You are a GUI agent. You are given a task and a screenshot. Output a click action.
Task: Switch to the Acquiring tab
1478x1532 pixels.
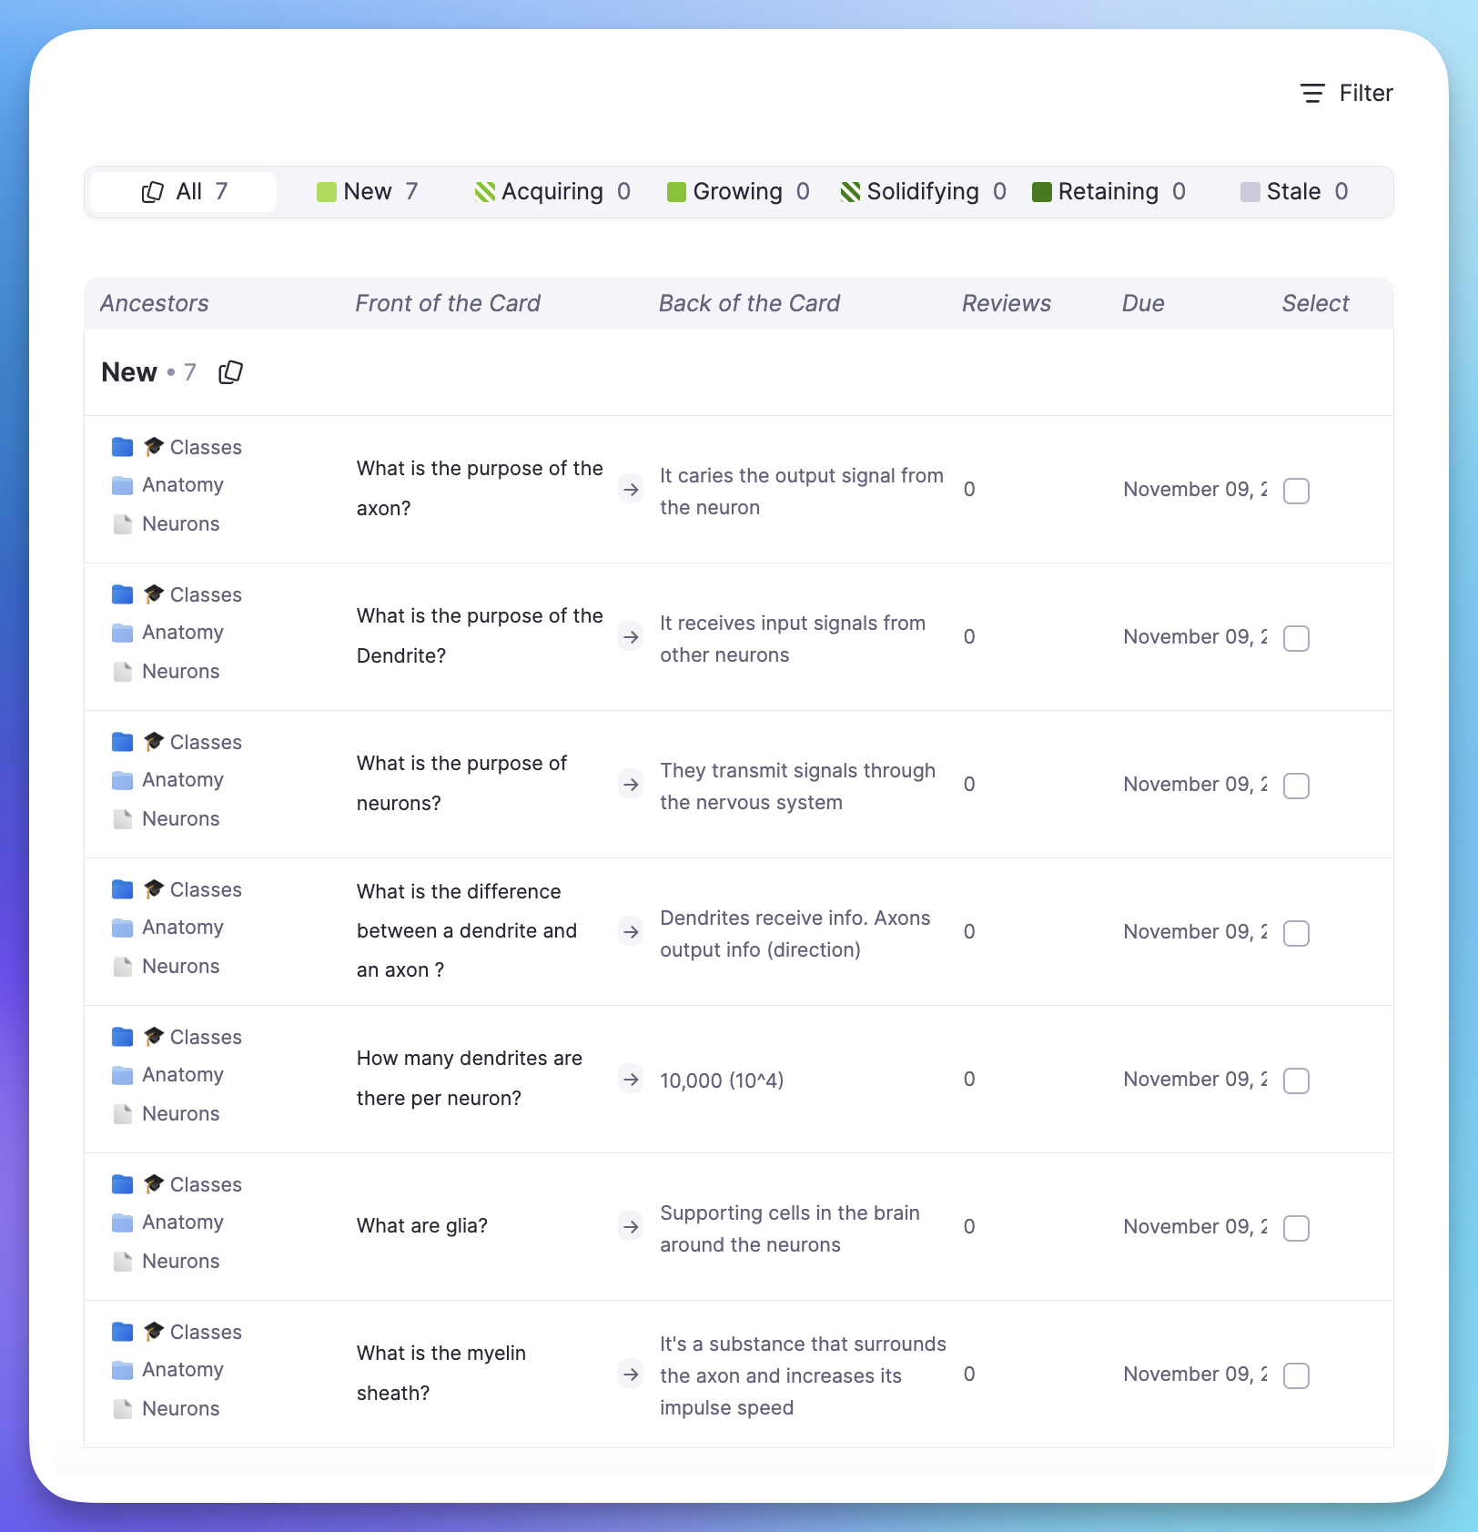[552, 192]
